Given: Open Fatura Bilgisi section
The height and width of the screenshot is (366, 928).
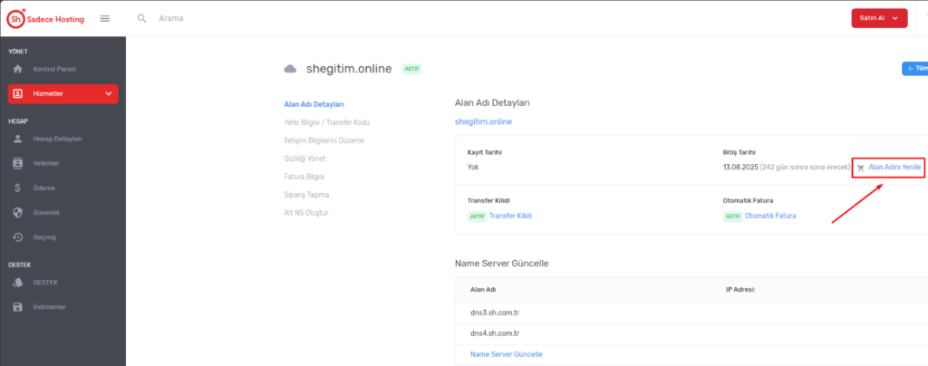Looking at the screenshot, I should [x=304, y=177].
